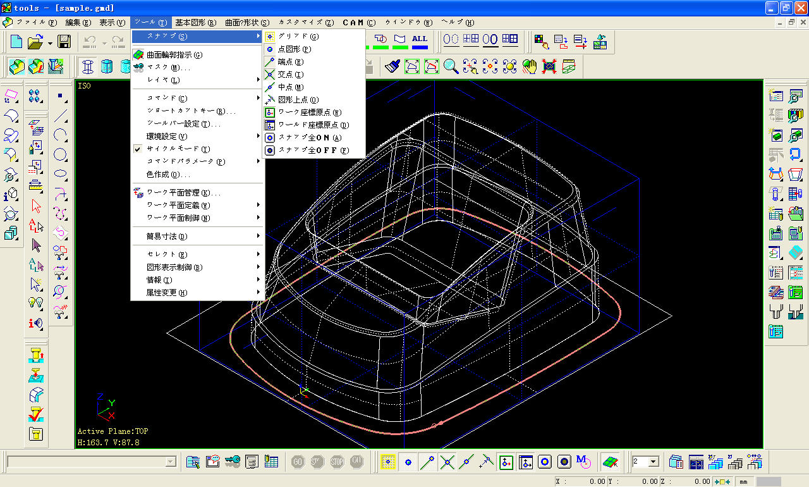Select the pan hand tool
The width and height of the screenshot is (809, 487).
530,66
